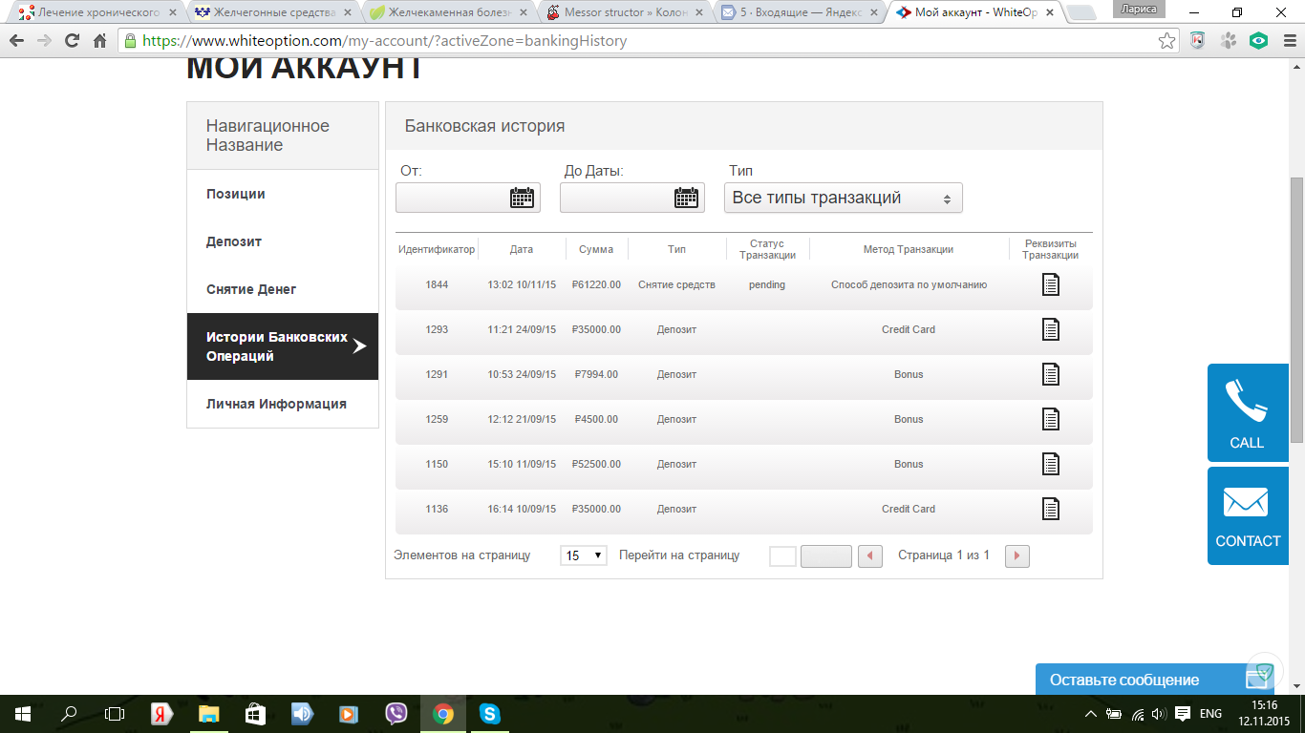Screen dimensions: 1305x733
Task: Click the 'Перейти на страницу' number field
Action: point(782,555)
